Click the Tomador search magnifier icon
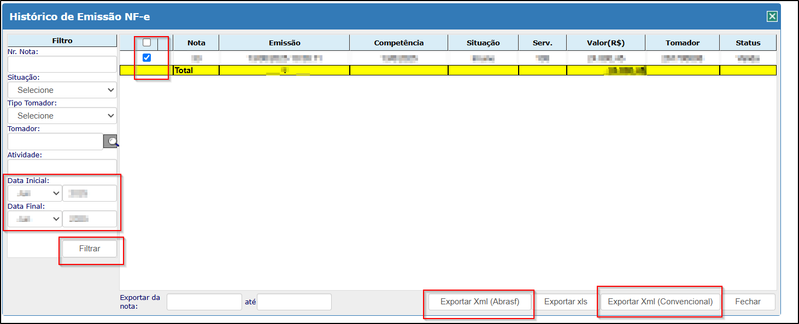Screen dimensions: 799x324 coord(111,142)
